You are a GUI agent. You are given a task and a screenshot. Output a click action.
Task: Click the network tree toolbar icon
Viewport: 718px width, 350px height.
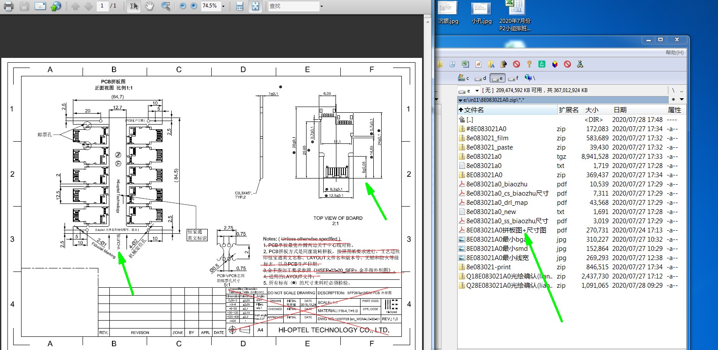pyautogui.click(x=580, y=64)
